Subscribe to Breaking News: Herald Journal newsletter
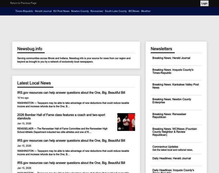This screenshot has width=219, height=173. click(x=171, y=58)
